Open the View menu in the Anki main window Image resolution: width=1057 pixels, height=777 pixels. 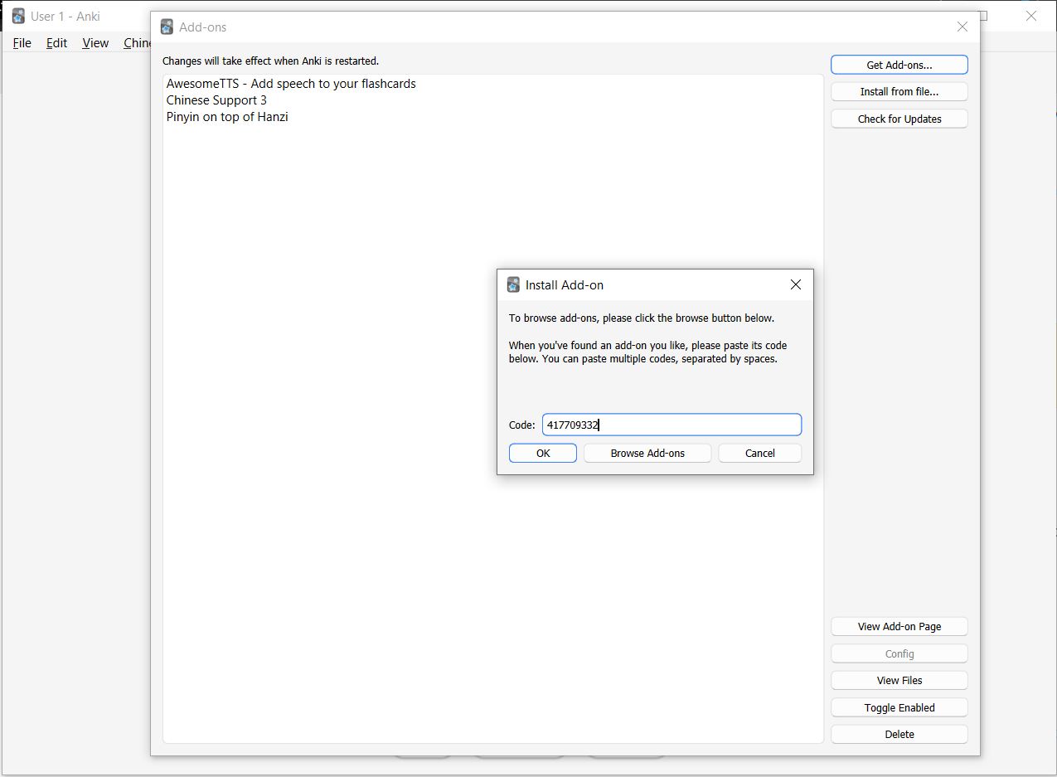tap(95, 43)
